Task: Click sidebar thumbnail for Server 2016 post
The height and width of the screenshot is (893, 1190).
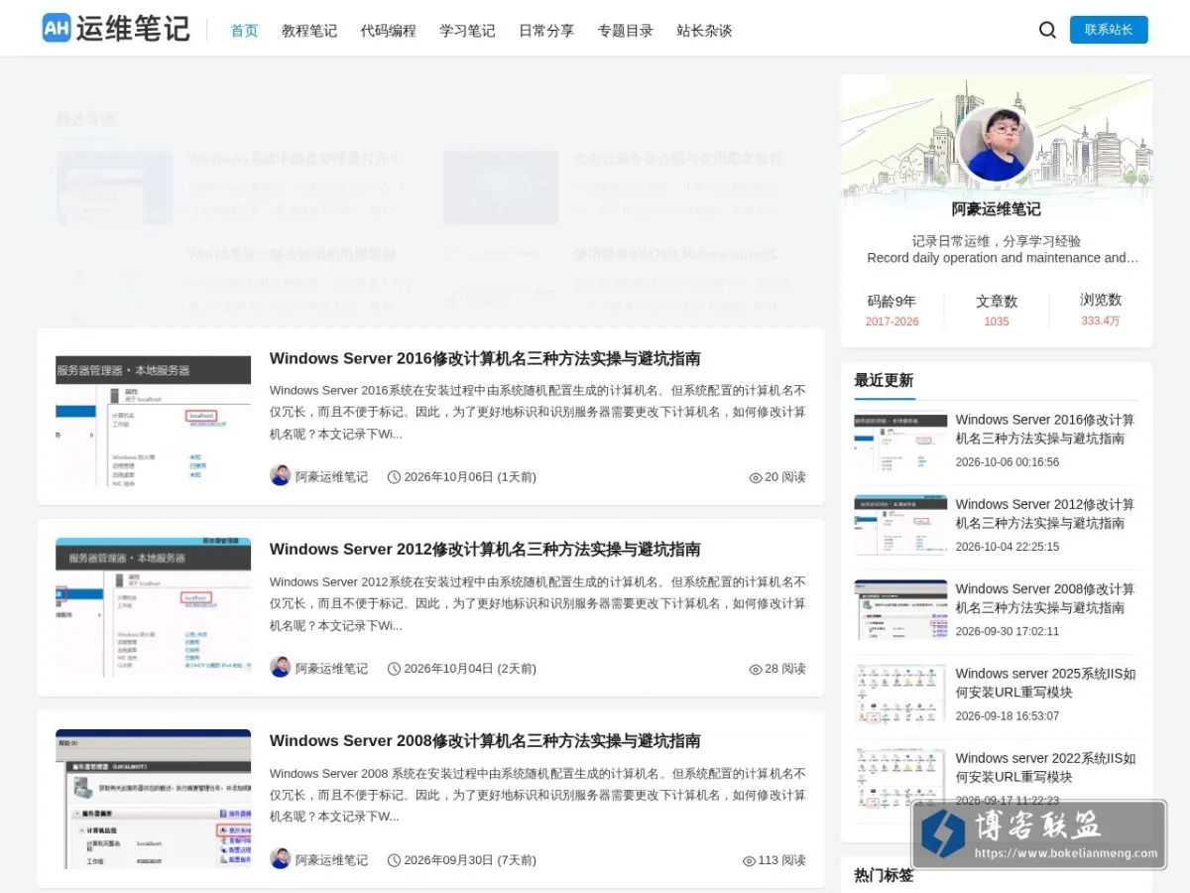Action: [900, 442]
